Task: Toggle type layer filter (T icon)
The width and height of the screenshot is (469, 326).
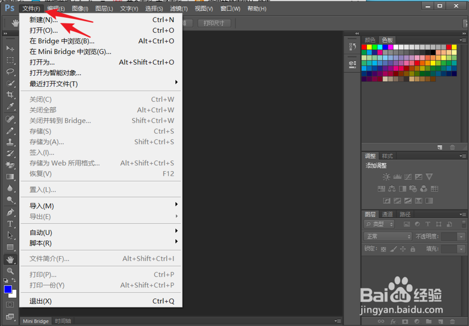Action: point(428,224)
